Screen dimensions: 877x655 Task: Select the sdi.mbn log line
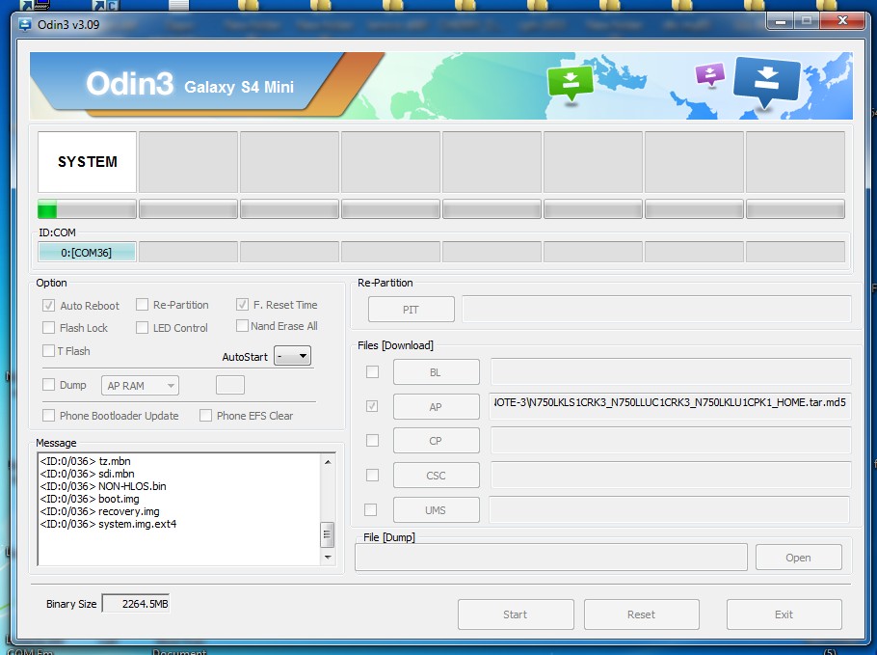point(88,474)
